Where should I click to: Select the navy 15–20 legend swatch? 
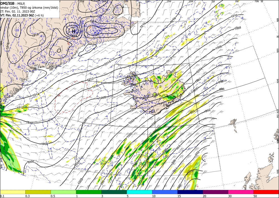point(190,192)
